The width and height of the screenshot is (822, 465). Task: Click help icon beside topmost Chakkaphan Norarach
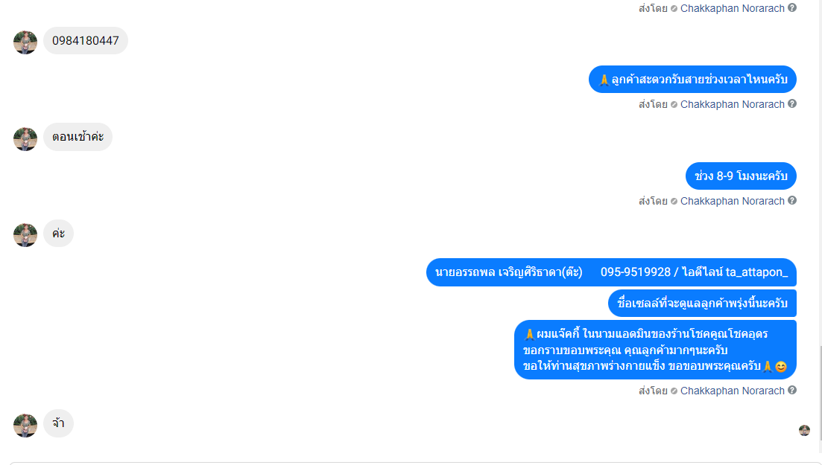pos(792,8)
